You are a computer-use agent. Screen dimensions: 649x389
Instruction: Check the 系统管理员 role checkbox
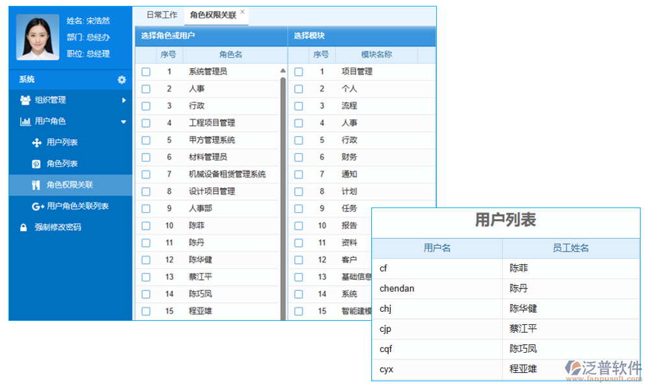(145, 71)
